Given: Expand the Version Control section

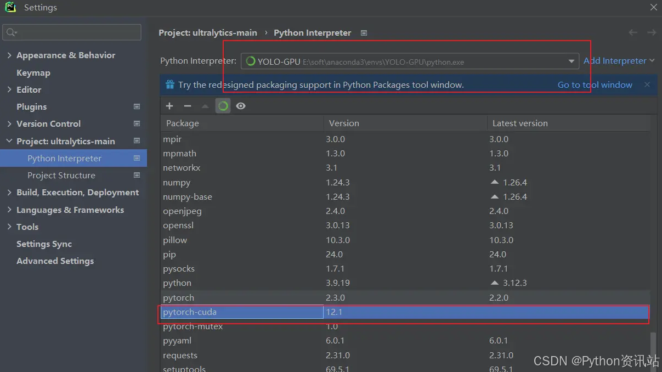Looking at the screenshot, I should (x=9, y=124).
